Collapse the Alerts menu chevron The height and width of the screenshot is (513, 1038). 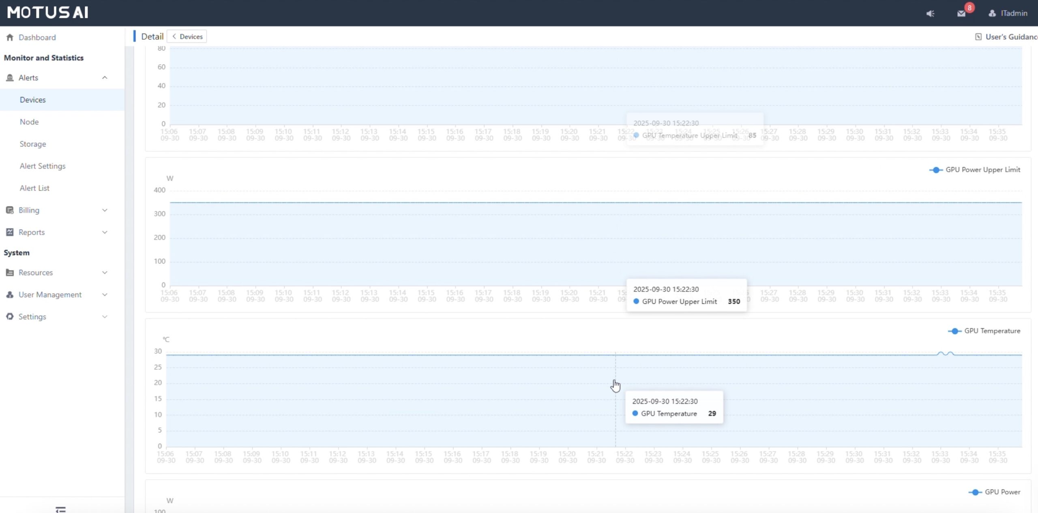click(105, 77)
